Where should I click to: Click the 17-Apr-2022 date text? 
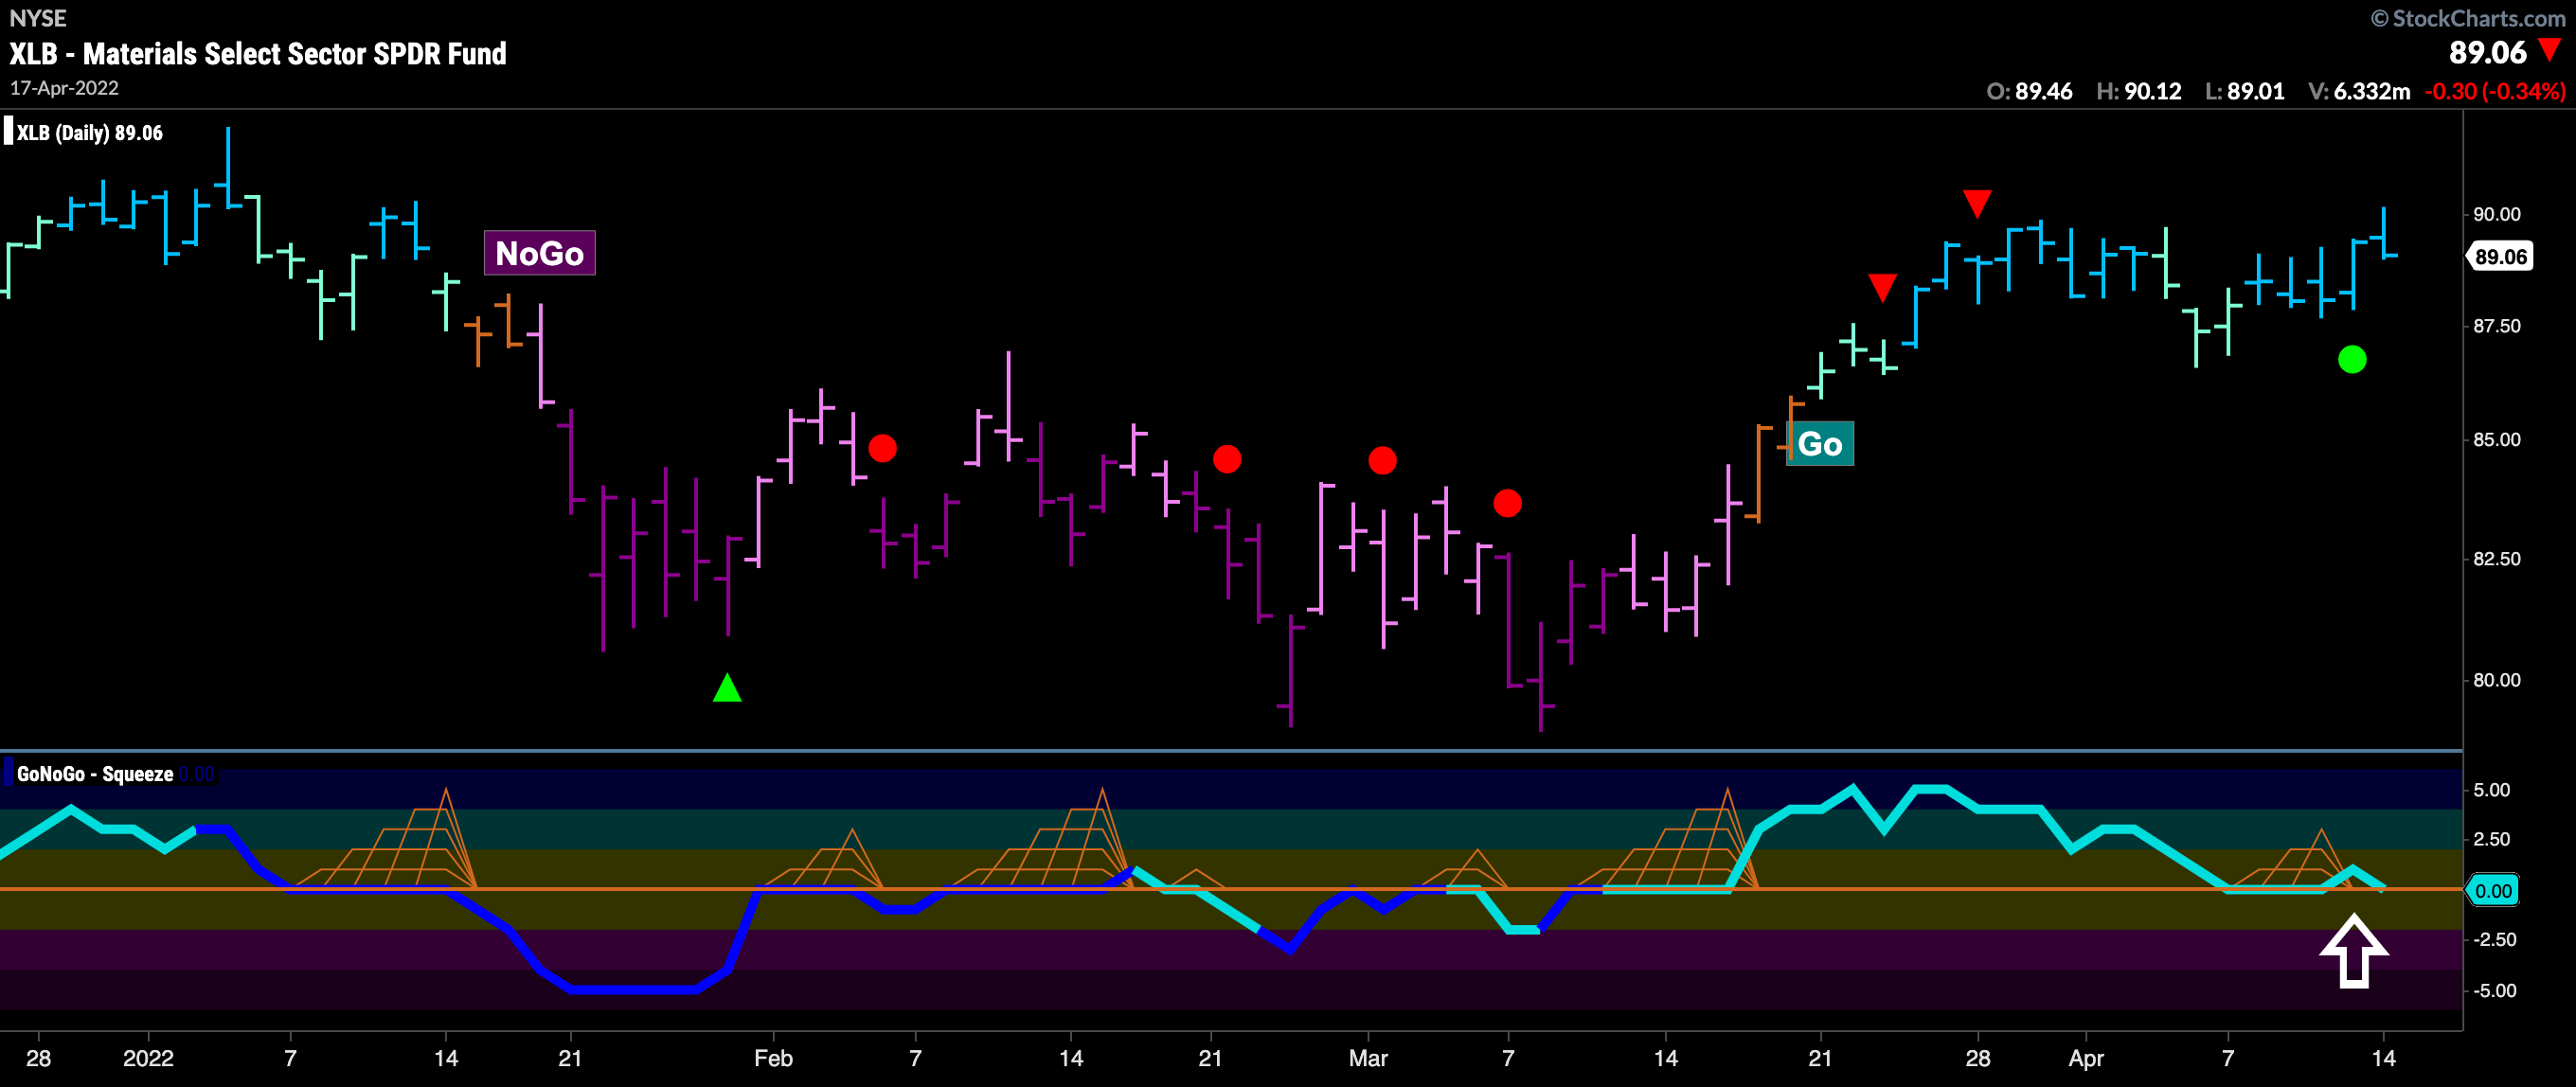click(65, 88)
